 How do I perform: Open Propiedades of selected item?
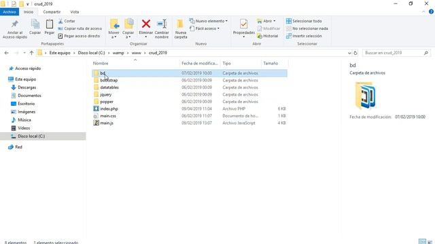click(243, 28)
